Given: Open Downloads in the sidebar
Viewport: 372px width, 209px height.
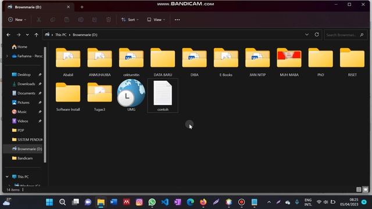Looking at the screenshot, I should (24, 84).
